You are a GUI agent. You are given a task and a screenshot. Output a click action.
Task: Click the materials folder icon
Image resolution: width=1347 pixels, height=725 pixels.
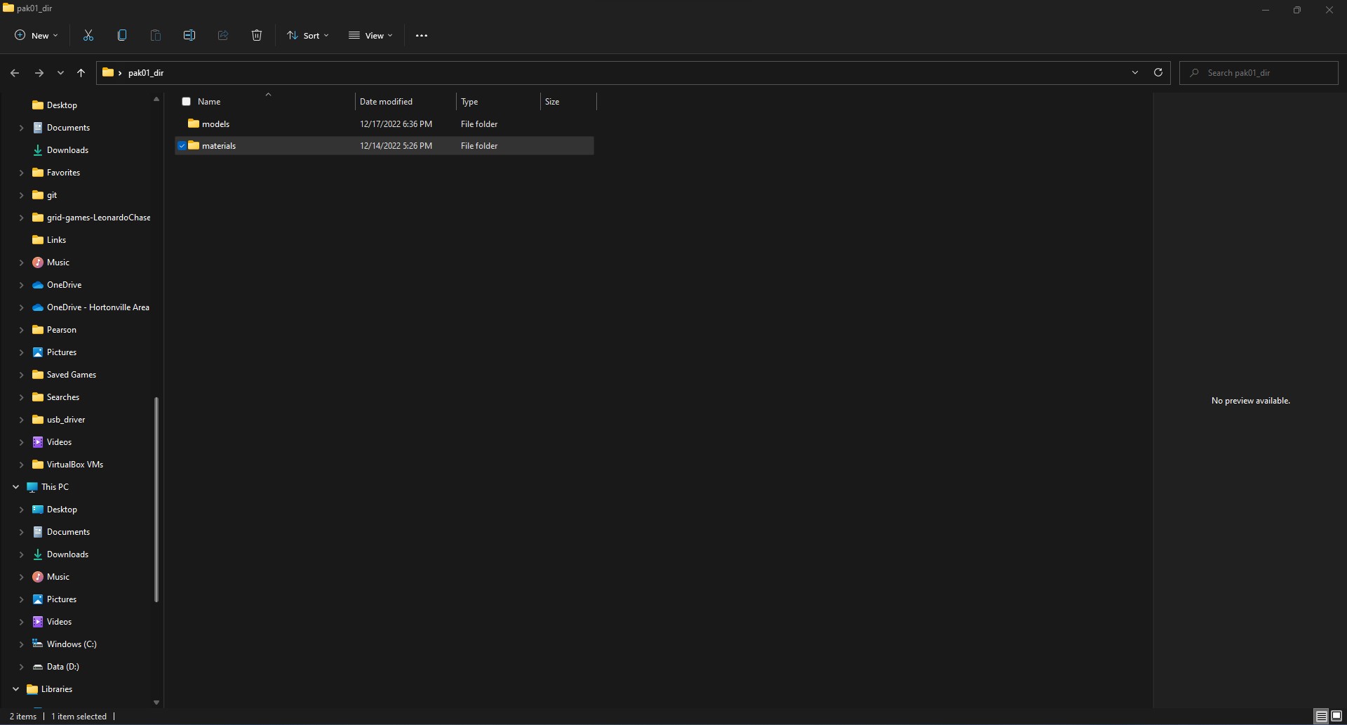[194, 145]
